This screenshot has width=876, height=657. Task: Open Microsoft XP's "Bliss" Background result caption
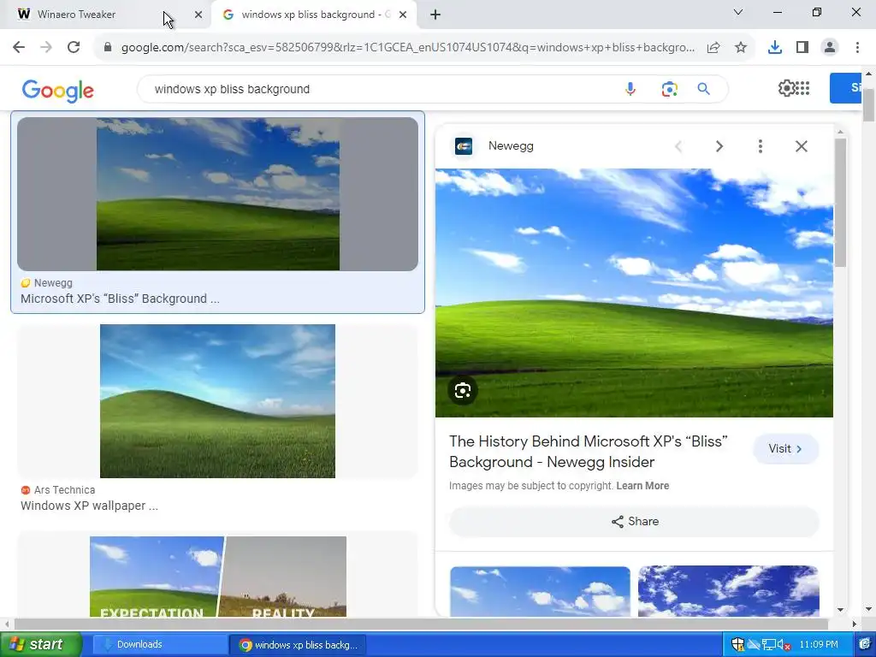pos(120,299)
